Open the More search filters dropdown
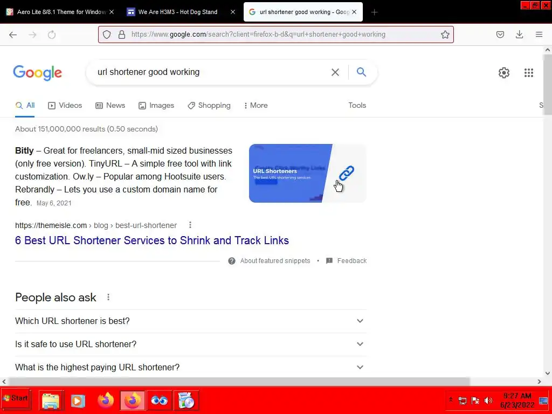 pos(256,105)
